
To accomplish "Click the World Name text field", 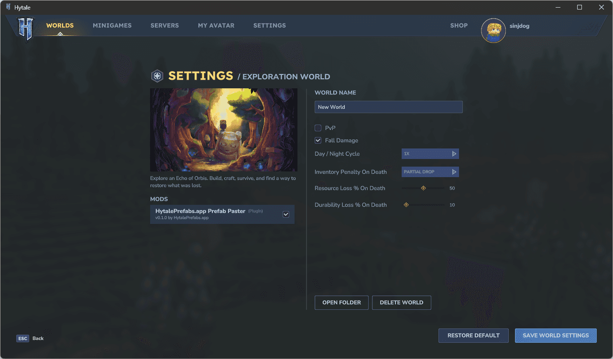I will click(388, 107).
